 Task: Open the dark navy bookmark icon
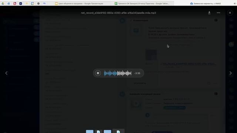pos(21,3)
